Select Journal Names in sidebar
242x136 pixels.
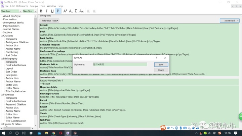(x=11, y=29)
